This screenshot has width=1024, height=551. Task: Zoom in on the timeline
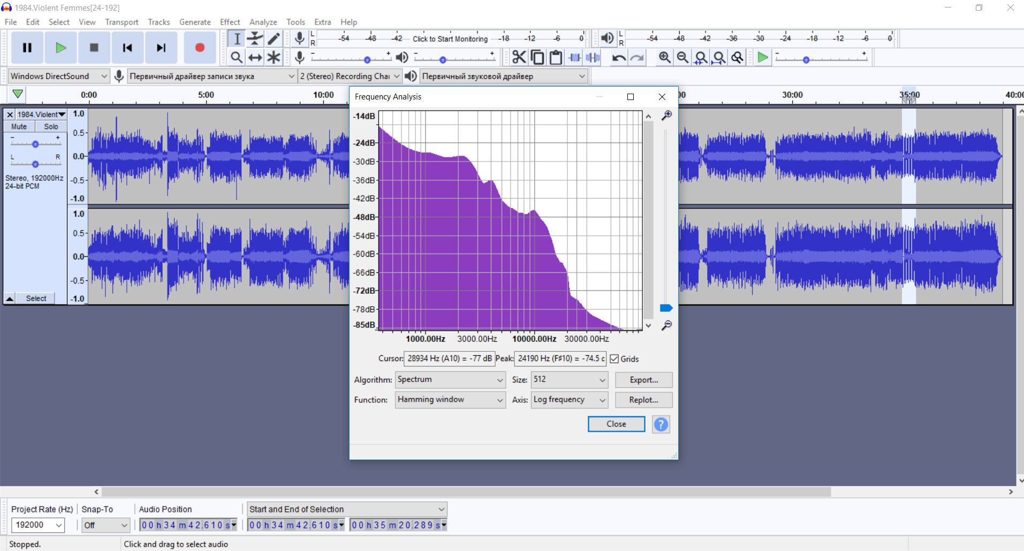tap(664, 57)
